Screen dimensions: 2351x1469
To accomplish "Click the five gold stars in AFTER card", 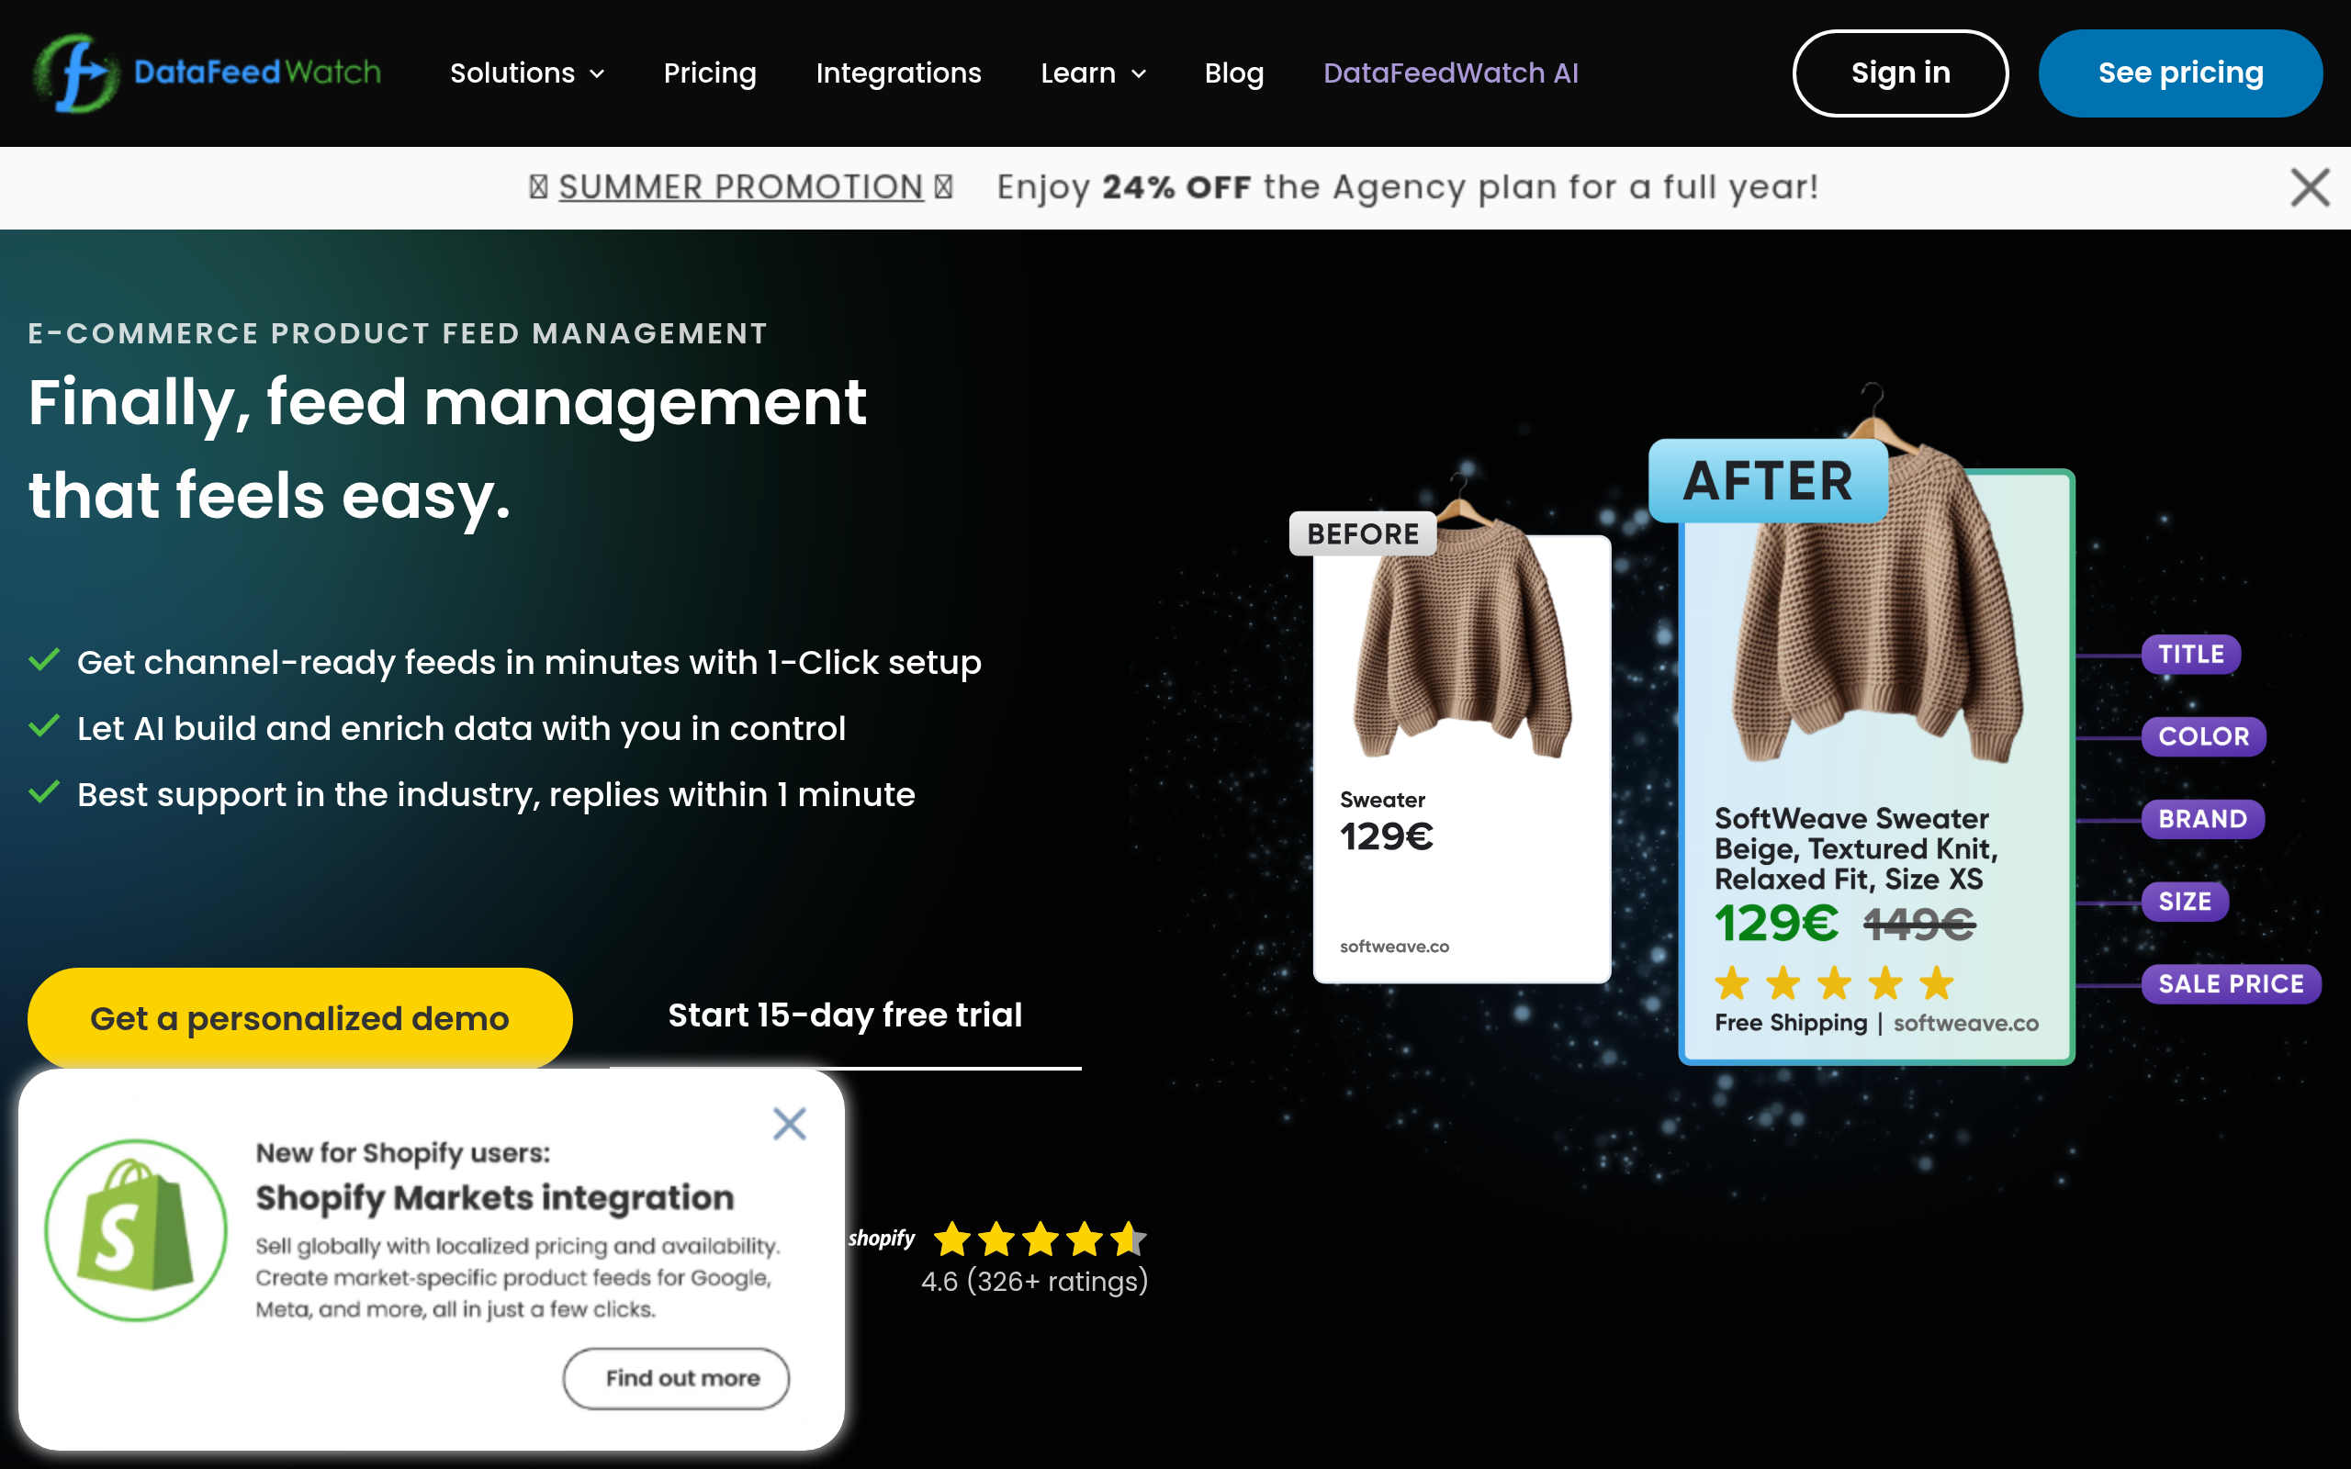I will (x=1834, y=982).
